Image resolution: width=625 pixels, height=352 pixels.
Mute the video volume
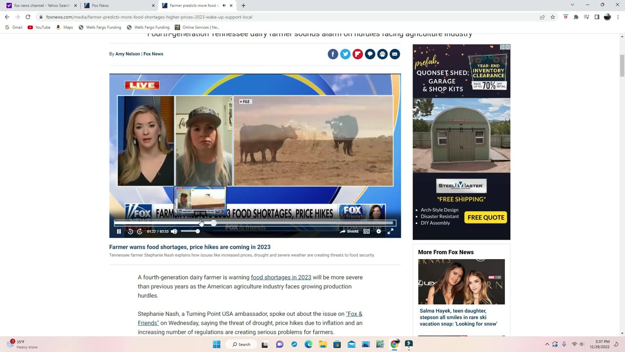tap(174, 231)
